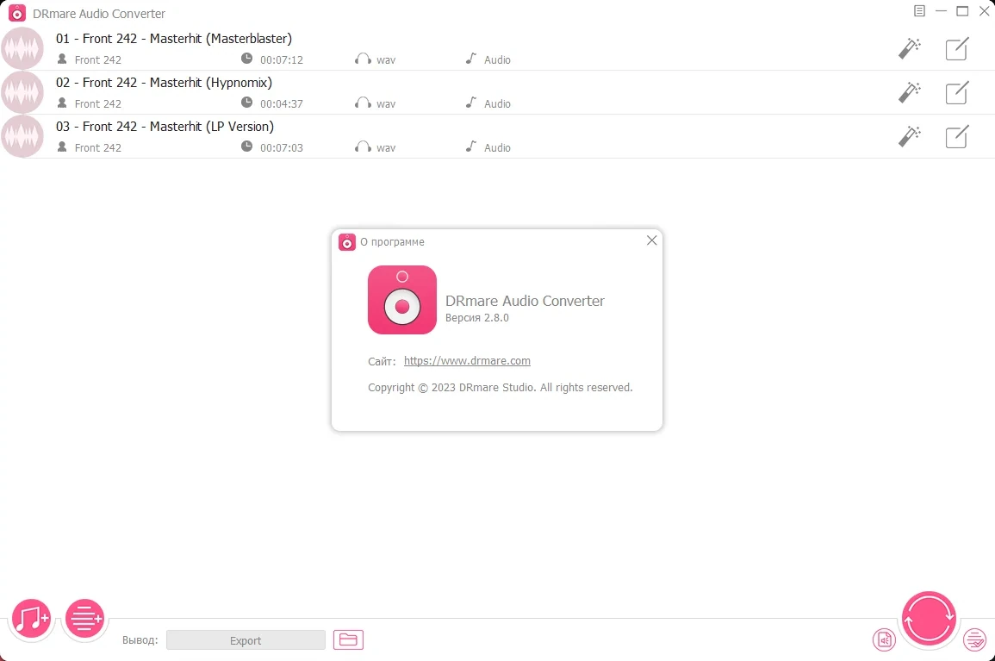Image resolution: width=995 pixels, height=661 pixels.
Task: Click the copyright 2023 DRmare Studio line
Action: tap(500, 387)
